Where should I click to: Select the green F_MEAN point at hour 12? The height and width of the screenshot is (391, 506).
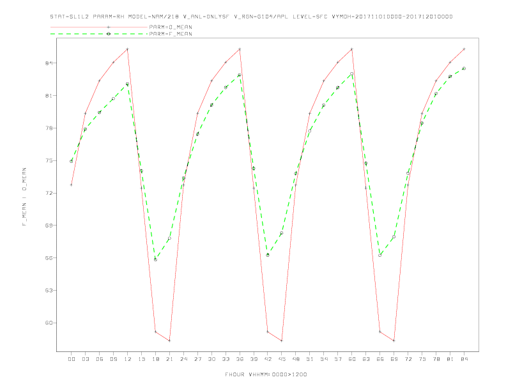tap(128, 84)
